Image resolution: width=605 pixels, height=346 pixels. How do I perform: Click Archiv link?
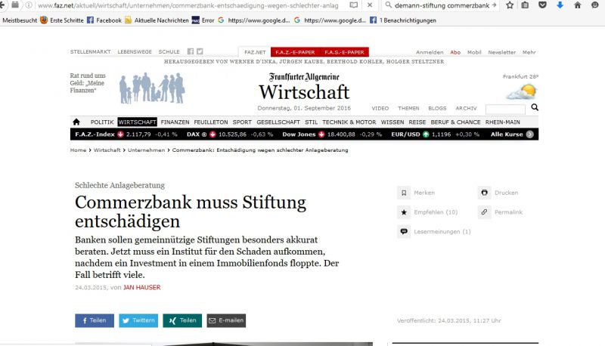(466, 108)
